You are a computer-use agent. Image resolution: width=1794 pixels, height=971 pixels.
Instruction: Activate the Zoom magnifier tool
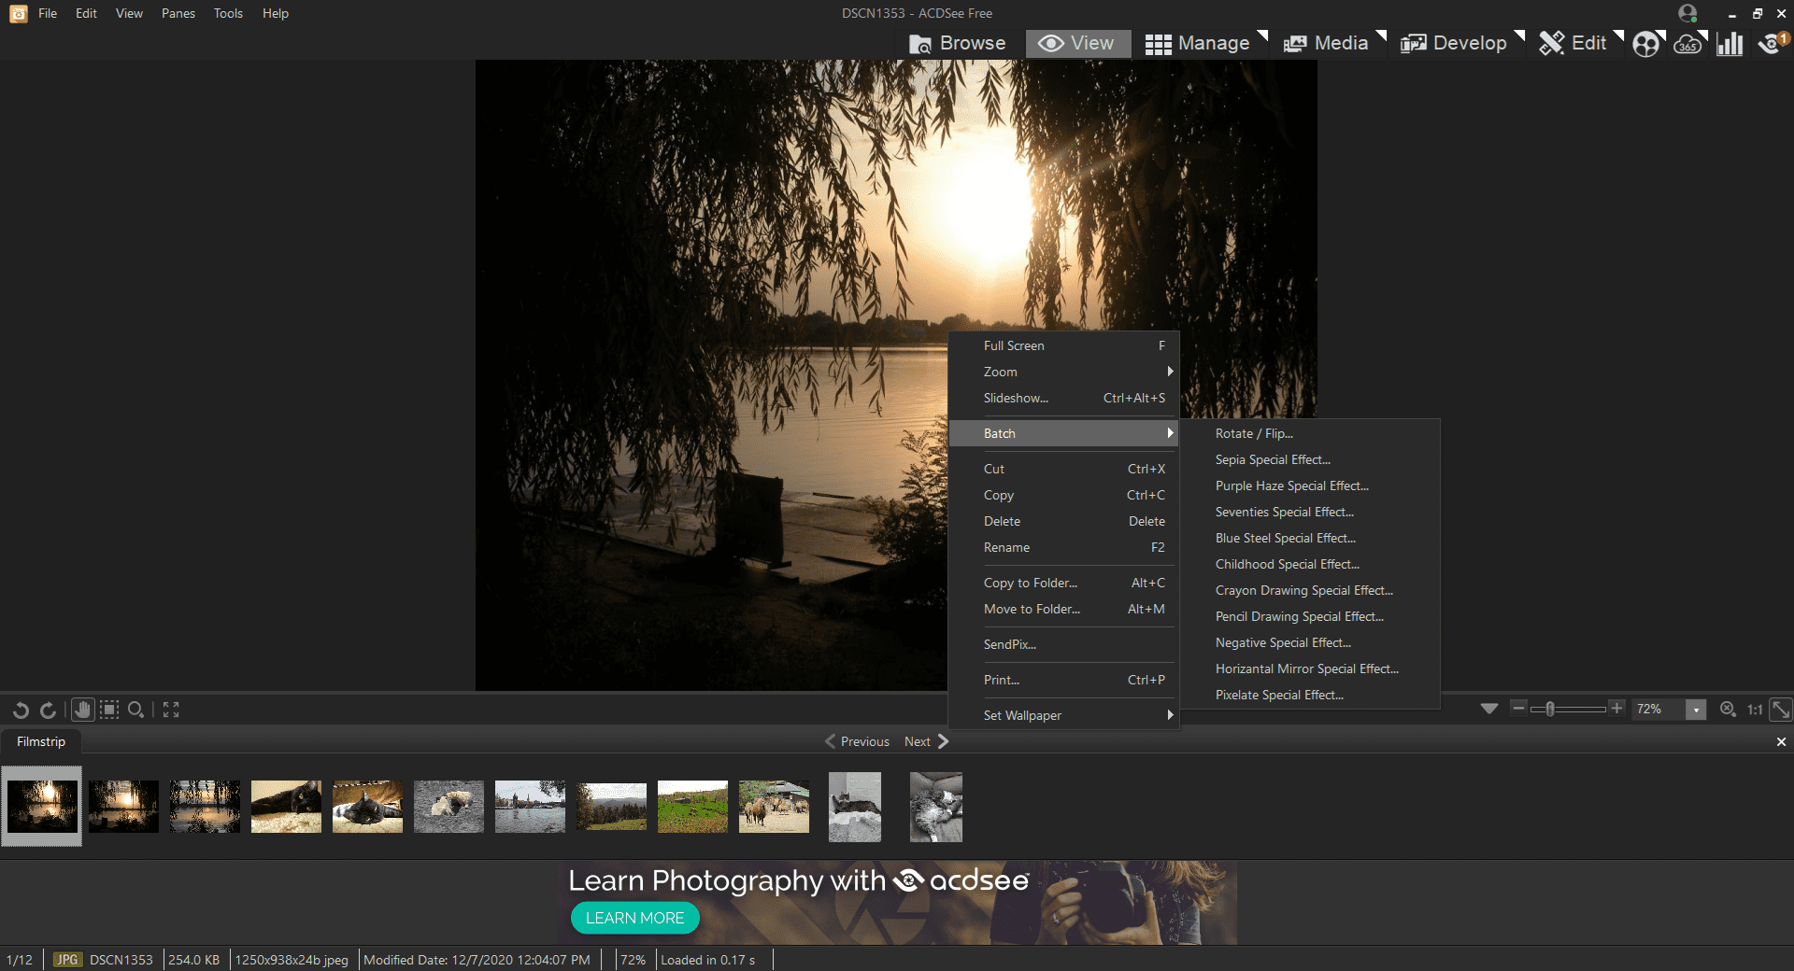[135, 711]
